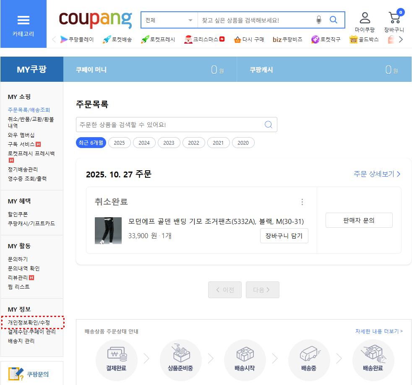Filter orders by 2022

[x=194, y=143]
